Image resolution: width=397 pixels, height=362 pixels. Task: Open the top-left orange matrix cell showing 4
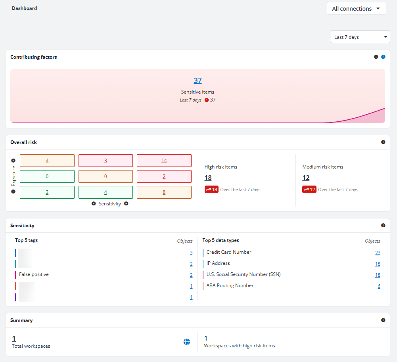47,161
